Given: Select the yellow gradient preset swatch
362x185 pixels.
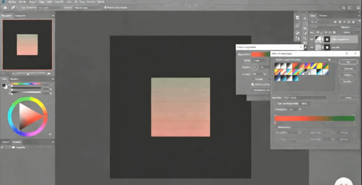Looking at the screenshot, I should (320, 66).
